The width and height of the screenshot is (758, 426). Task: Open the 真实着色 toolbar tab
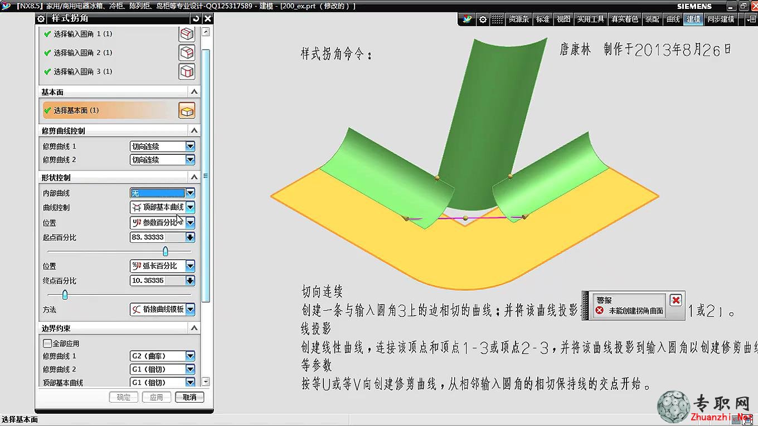625,19
